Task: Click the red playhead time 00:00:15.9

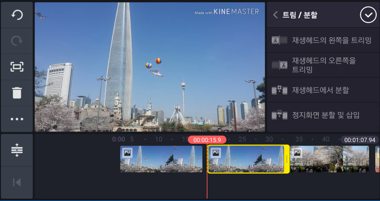Action: pyautogui.click(x=207, y=140)
